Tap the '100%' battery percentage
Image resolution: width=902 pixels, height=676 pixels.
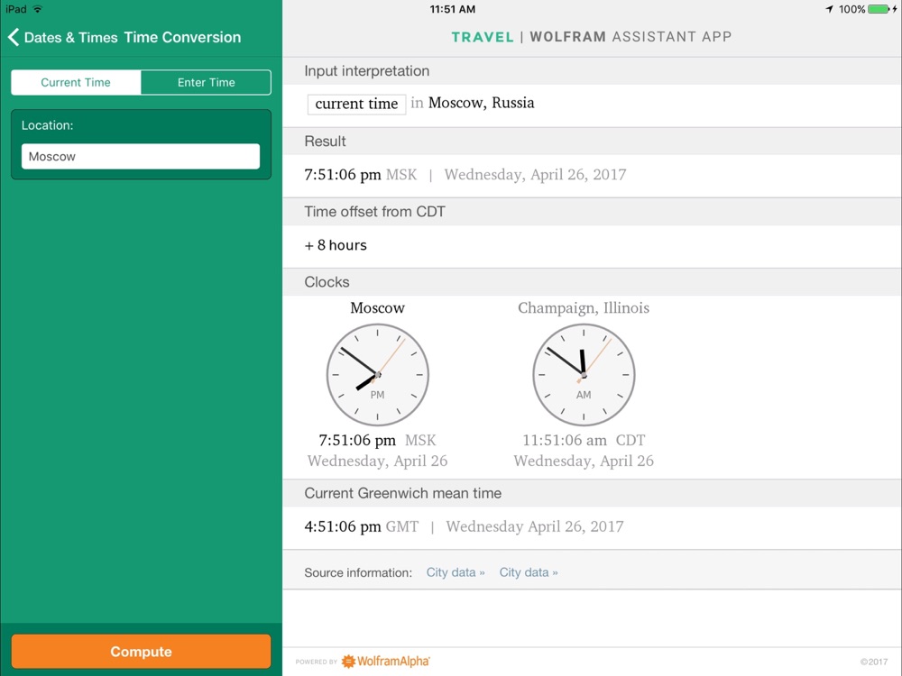(852, 9)
